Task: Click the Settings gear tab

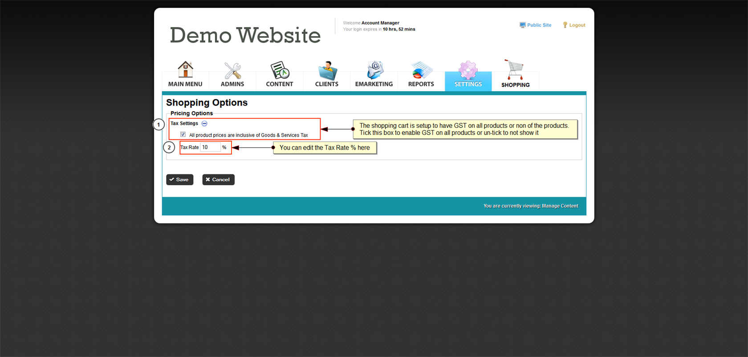Action: [468, 75]
